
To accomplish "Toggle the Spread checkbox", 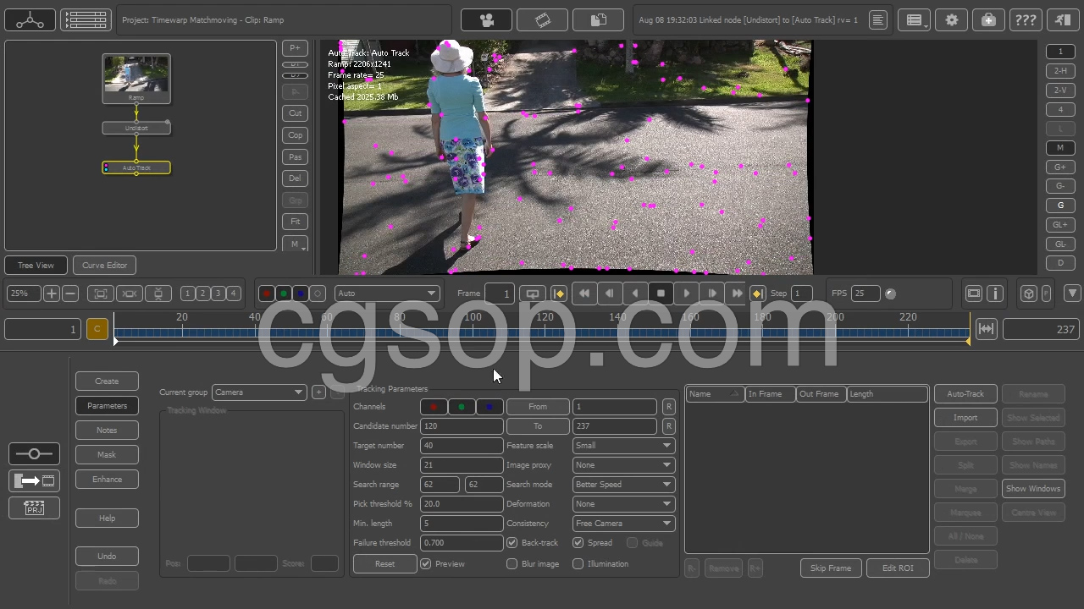I will pyautogui.click(x=578, y=543).
